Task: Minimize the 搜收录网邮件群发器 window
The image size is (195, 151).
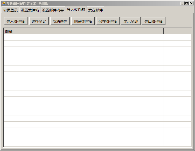Action: tap(182, 3)
